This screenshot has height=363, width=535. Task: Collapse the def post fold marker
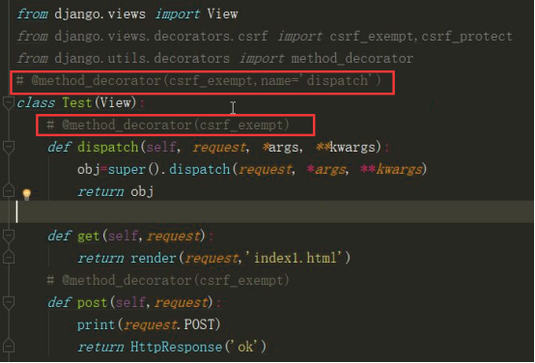click(x=8, y=302)
